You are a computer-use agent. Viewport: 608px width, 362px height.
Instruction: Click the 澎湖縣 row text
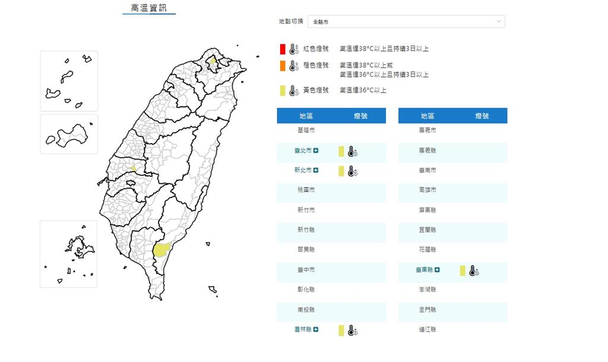click(427, 290)
